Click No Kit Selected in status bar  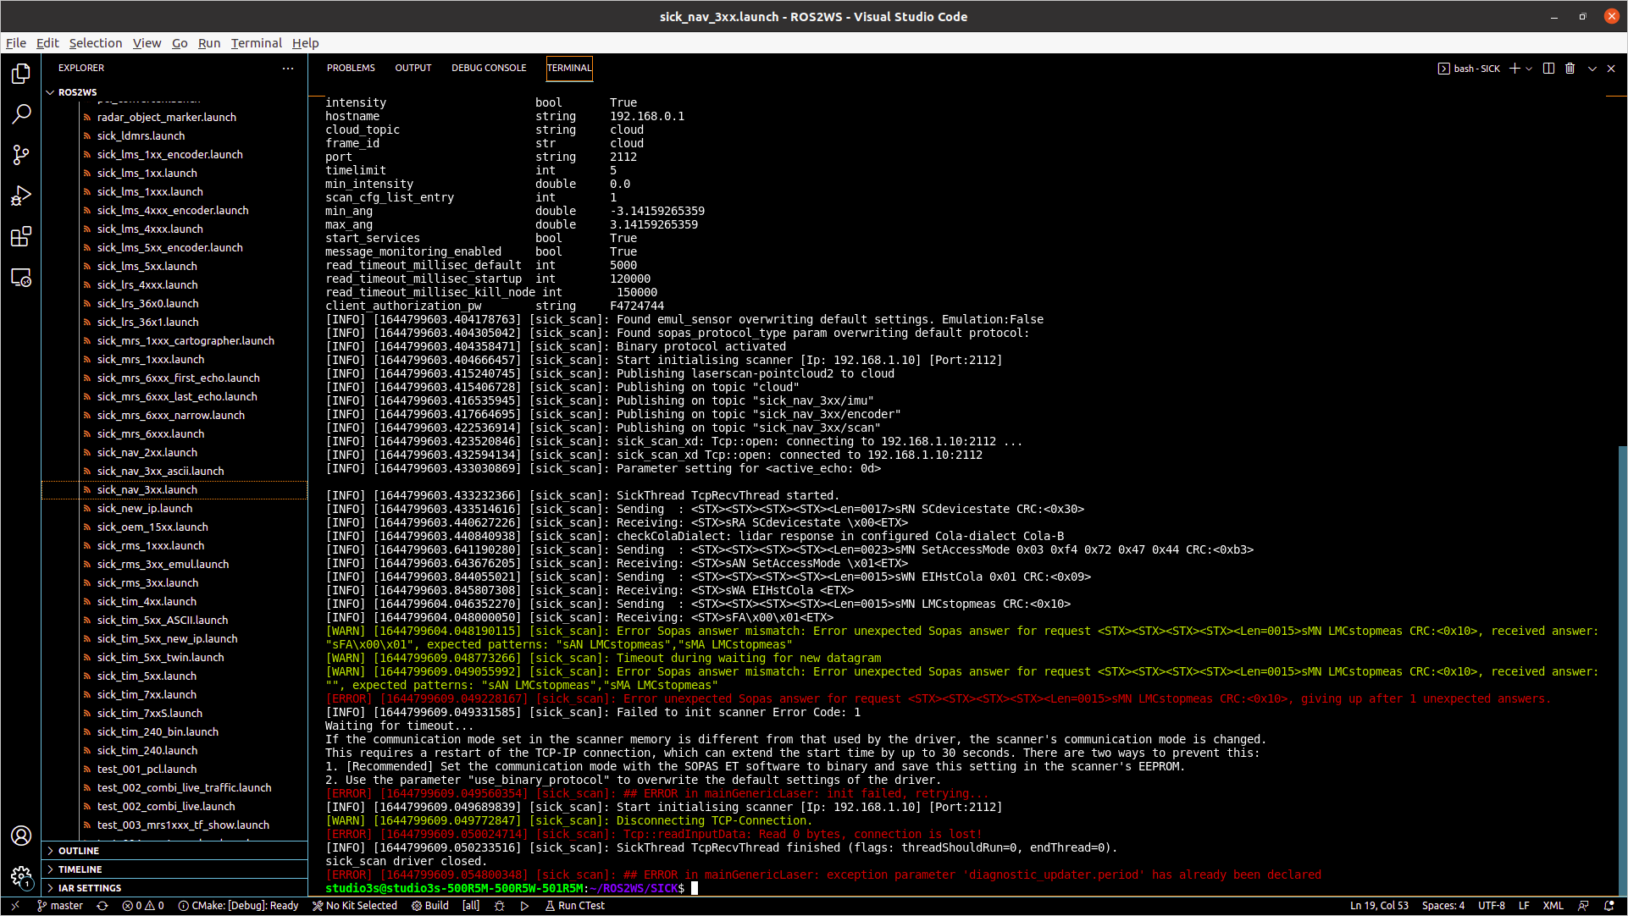click(x=355, y=906)
